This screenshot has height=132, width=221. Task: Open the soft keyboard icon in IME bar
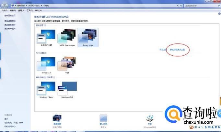[x=209, y=127]
